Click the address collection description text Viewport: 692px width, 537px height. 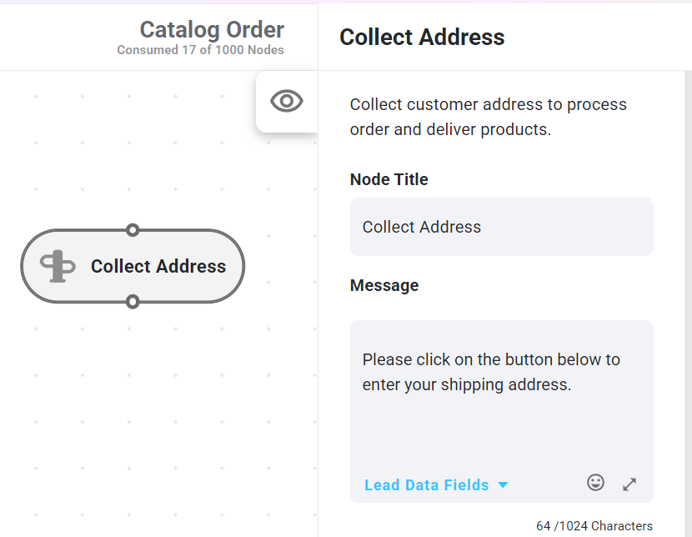pos(488,117)
